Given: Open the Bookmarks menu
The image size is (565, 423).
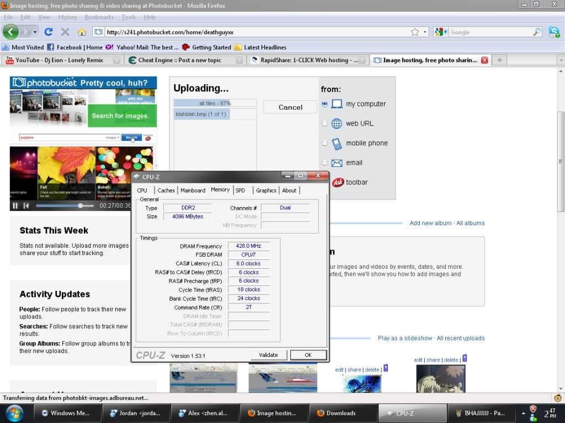Looking at the screenshot, I should click(99, 17).
